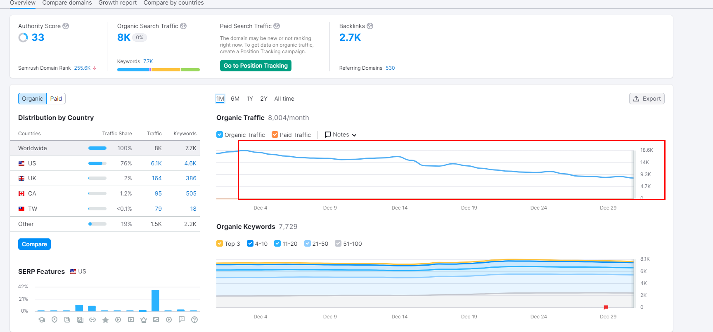Click the 79 TW traffic value
Screen dimensions: 713x332
(158, 209)
